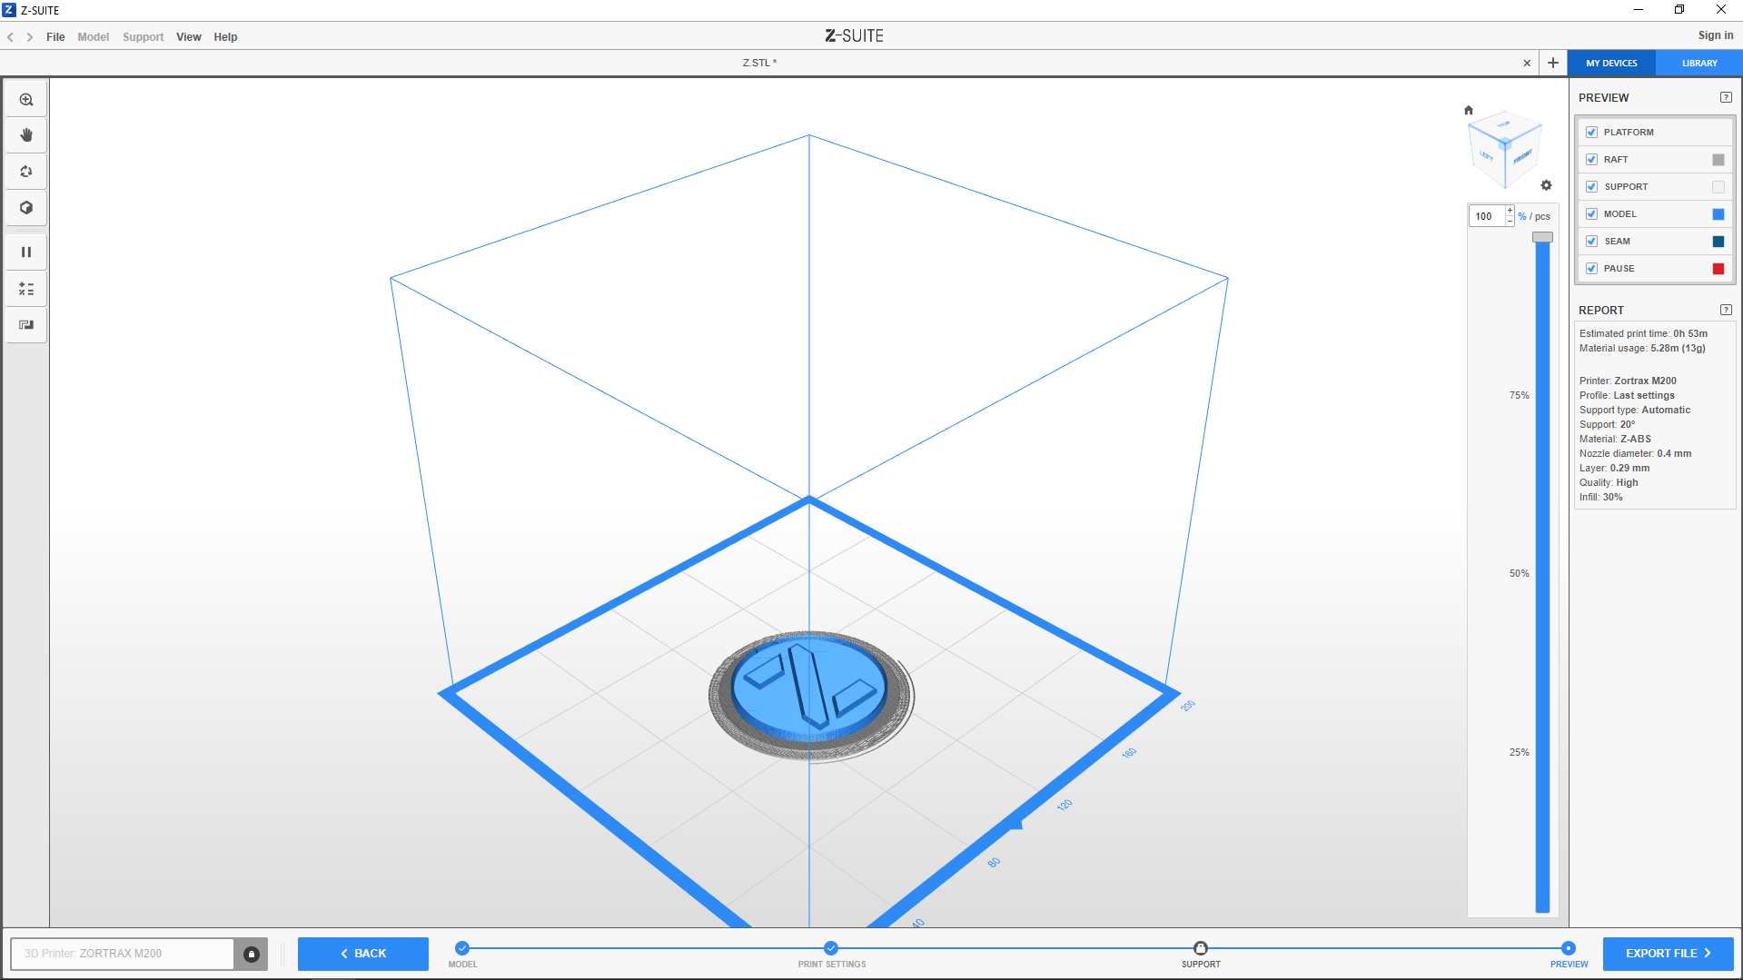Switch to the MY DEVICES tab
This screenshot has width=1743, height=980.
1611,63
